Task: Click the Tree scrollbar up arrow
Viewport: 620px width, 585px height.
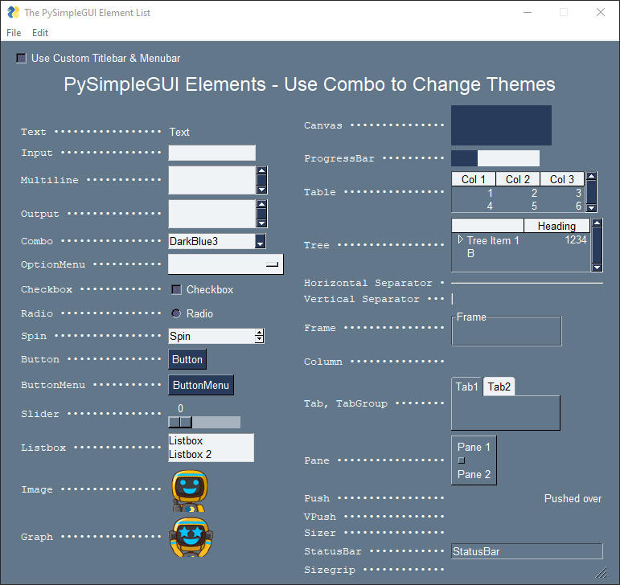Action: tap(597, 223)
